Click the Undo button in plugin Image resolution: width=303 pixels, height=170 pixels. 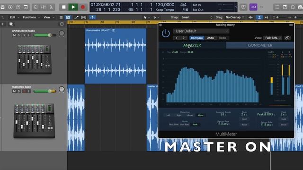210,38
